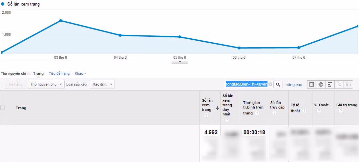Open help for Thời gian tr.bình trên trang
This screenshot has width=359, height=162.
tap(257, 113)
